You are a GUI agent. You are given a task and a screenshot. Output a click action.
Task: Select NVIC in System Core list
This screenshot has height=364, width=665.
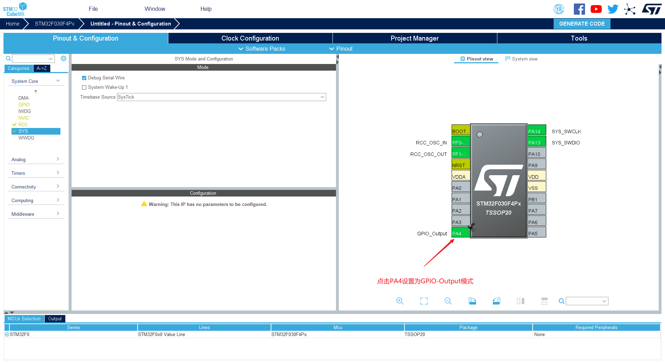[23, 118]
